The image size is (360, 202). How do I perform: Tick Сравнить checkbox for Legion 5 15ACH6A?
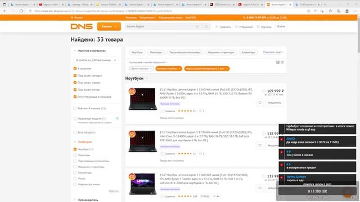tap(162, 111)
